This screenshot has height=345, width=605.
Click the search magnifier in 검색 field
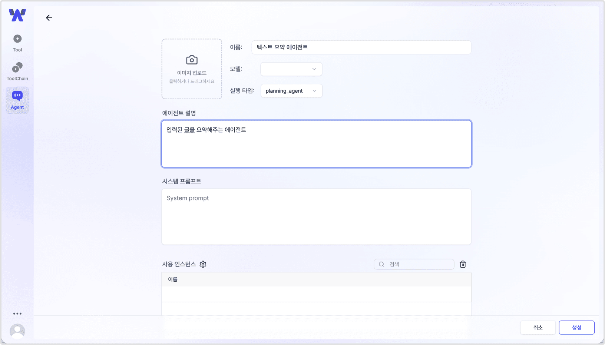click(381, 264)
